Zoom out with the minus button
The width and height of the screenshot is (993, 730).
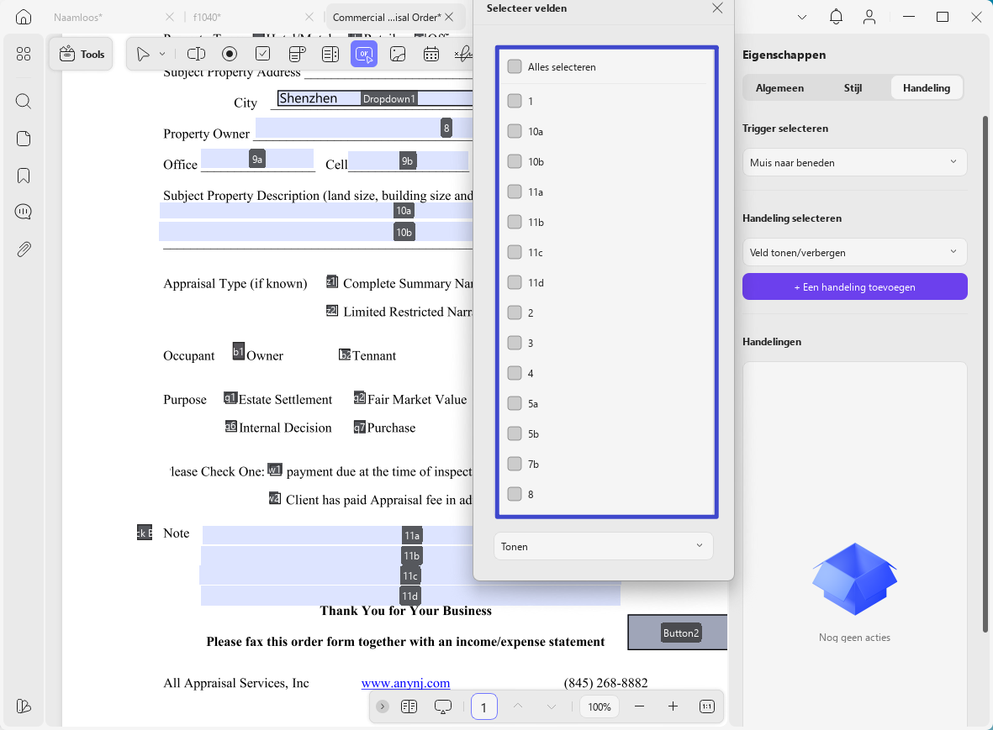(x=640, y=706)
